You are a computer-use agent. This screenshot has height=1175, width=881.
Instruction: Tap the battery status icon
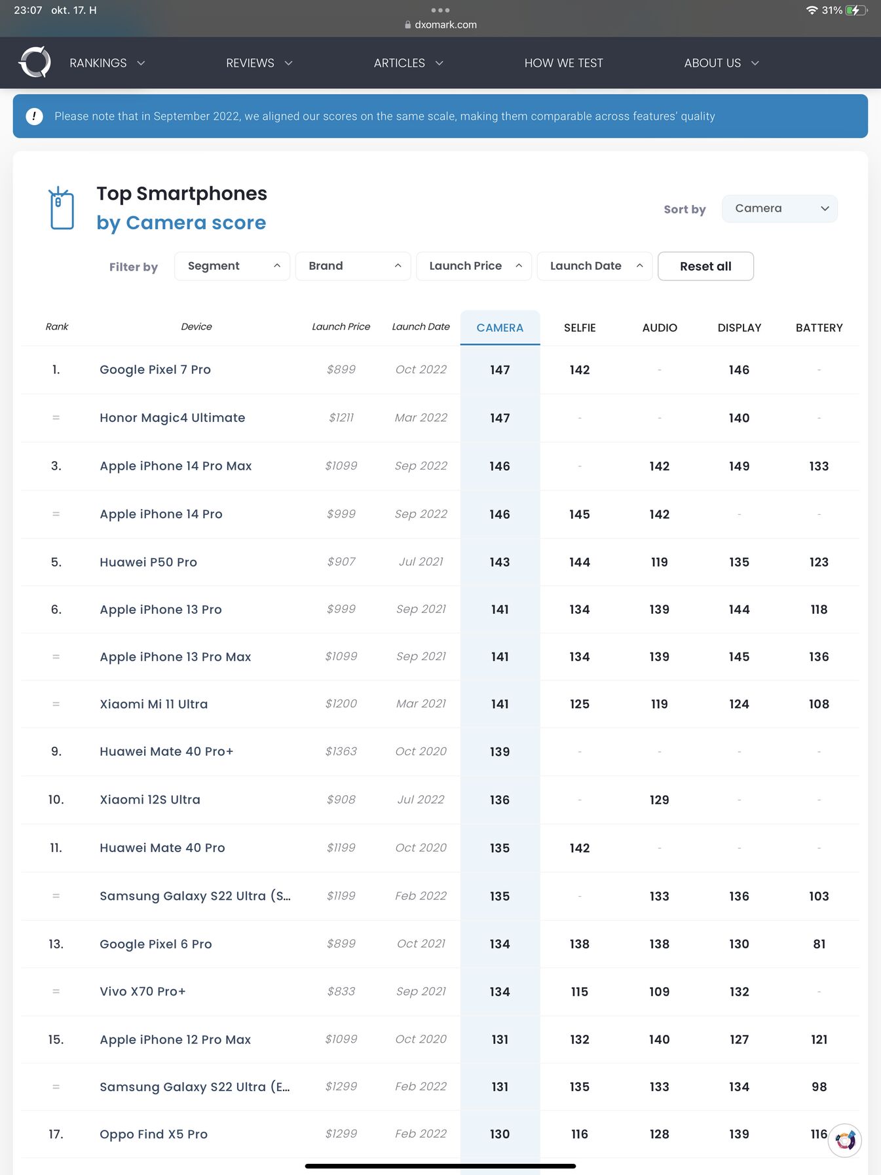coord(856,10)
